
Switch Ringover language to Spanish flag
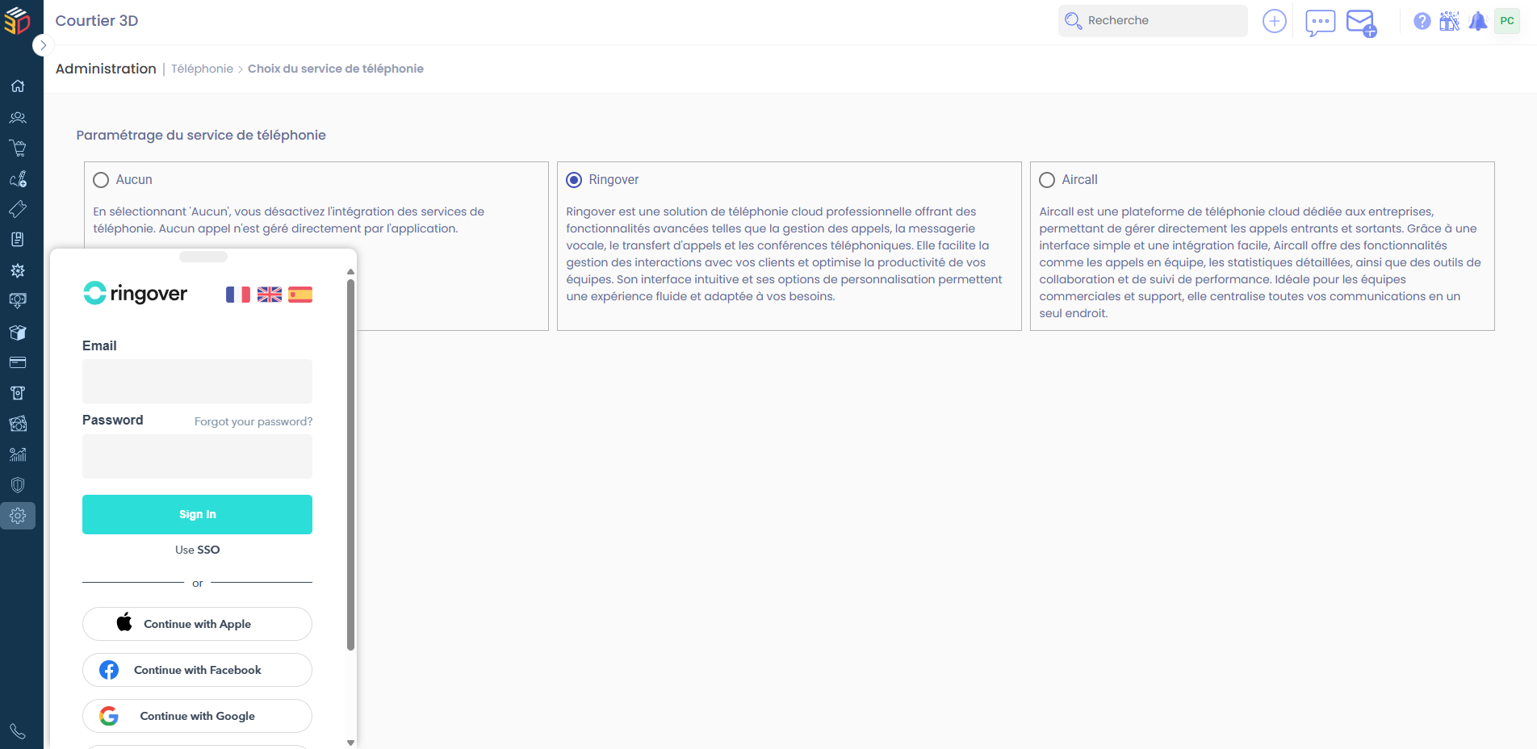[300, 295]
